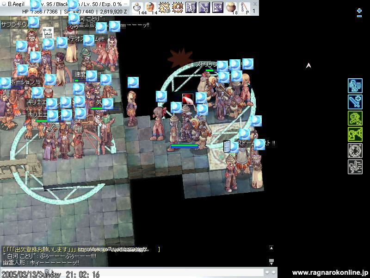370x278 pixels.
Task: Click the green x2 attack status icon
Action: pyautogui.click(x=355, y=118)
